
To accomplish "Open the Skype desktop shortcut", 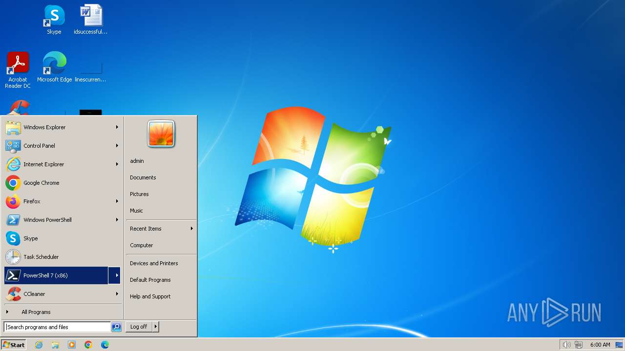I will 54,19.
